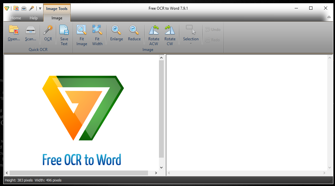Image resolution: width=335 pixels, height=186 pixels.
Task: Select Fit Image zoom option
Action: [82, 35]
